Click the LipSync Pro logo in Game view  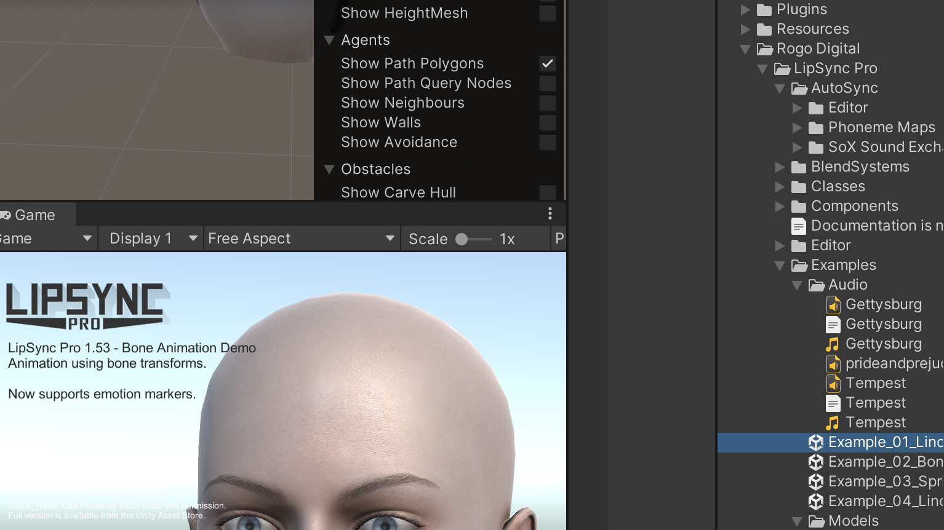[87, 306]
